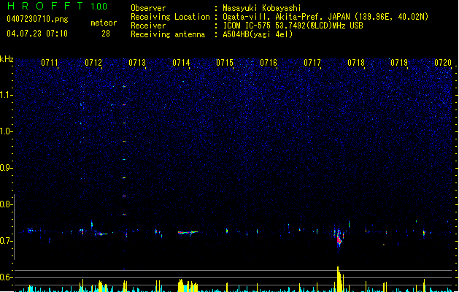Click the Receiver field label
The image size is (459, 292).
pos(148,26)
